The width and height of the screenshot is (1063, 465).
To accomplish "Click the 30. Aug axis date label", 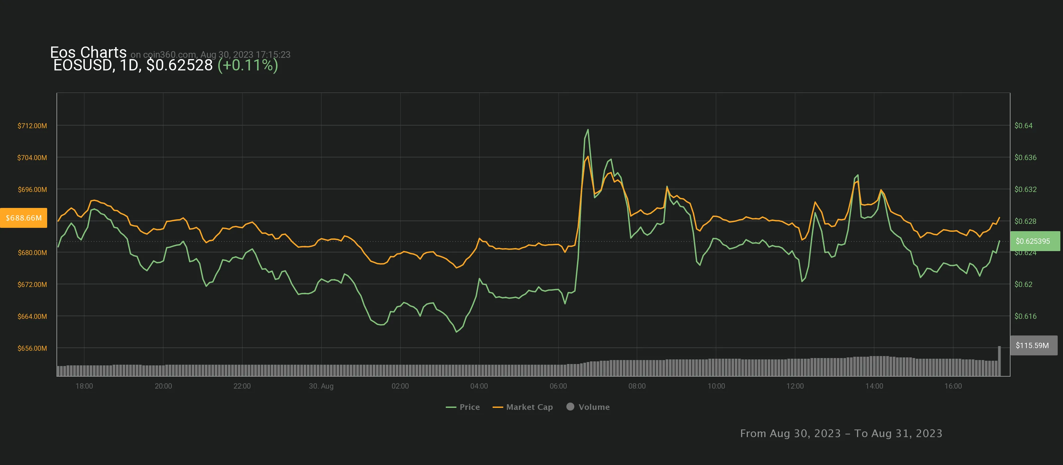I will coord(321,386).
